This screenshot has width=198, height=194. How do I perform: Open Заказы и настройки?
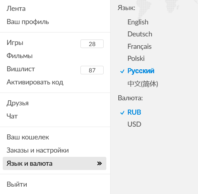tap(38, 150)
